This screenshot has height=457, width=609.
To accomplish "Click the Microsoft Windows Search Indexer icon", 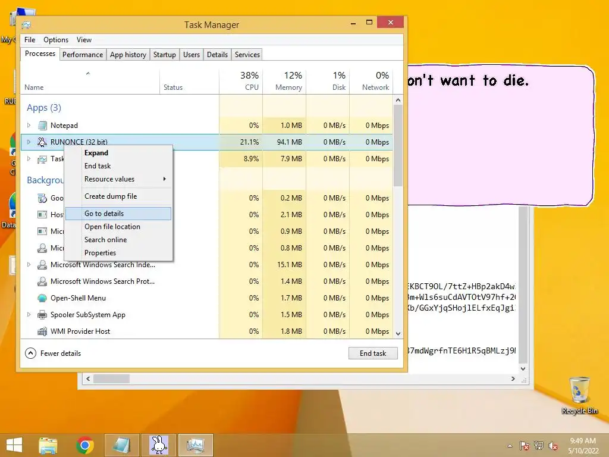I will point(42,265).
